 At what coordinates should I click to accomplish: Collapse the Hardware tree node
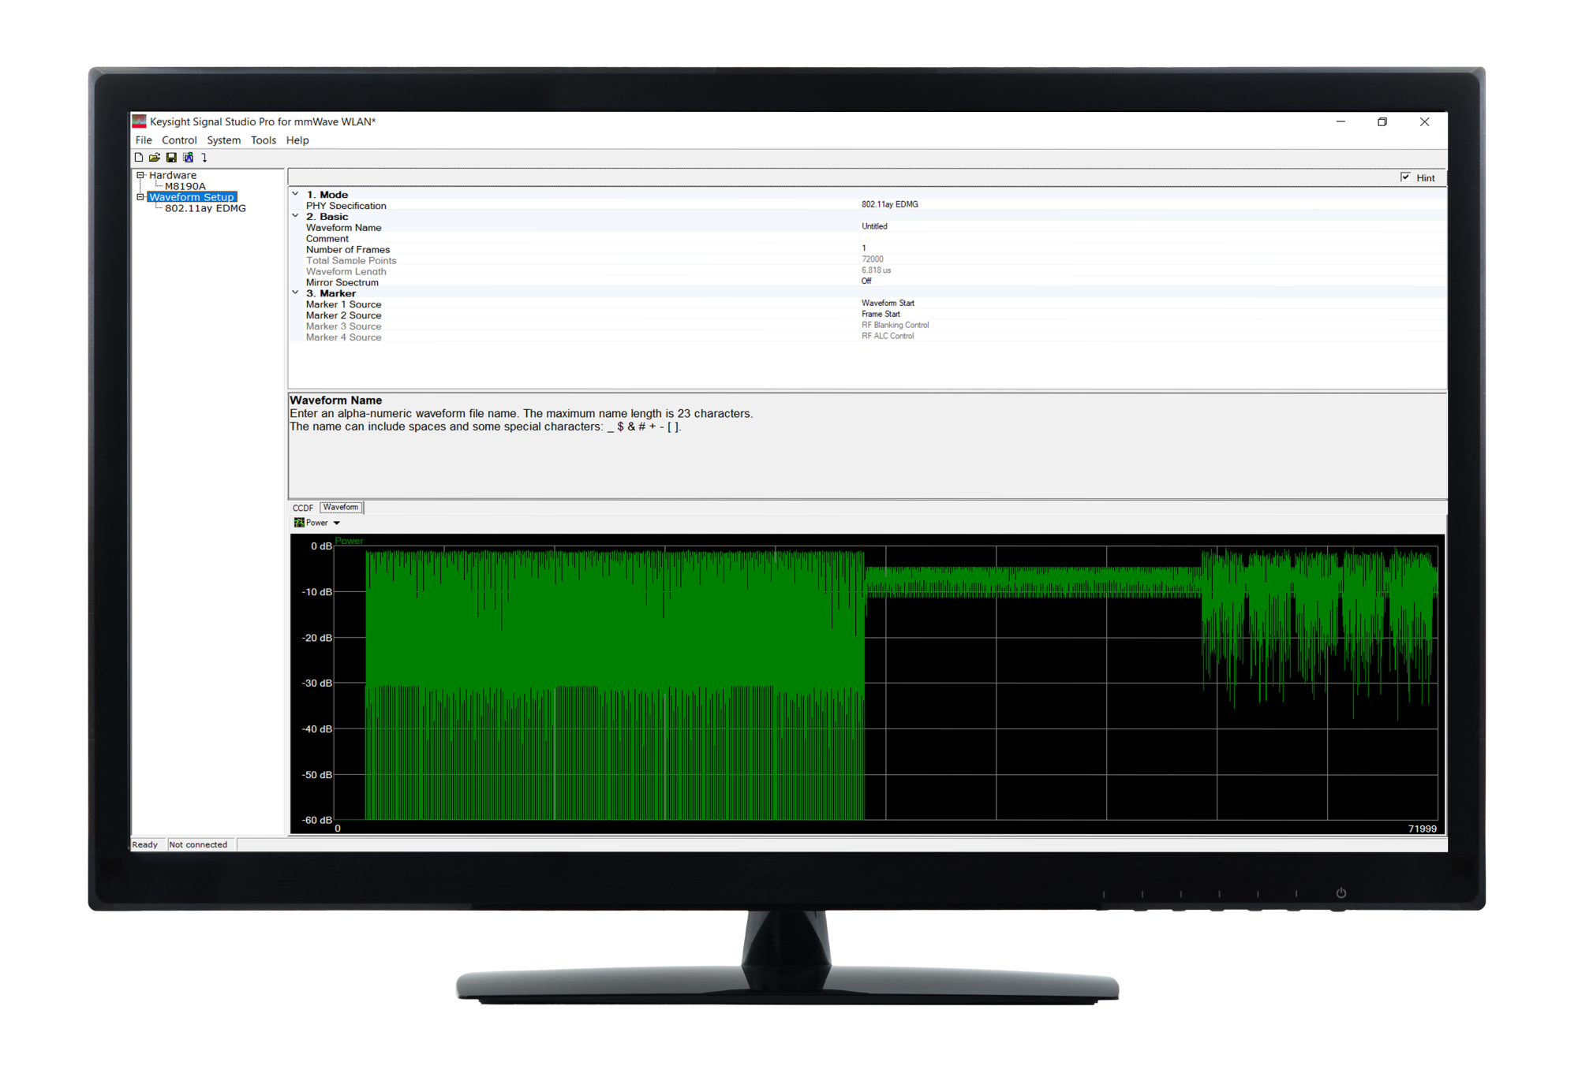[x=140, y=175]
